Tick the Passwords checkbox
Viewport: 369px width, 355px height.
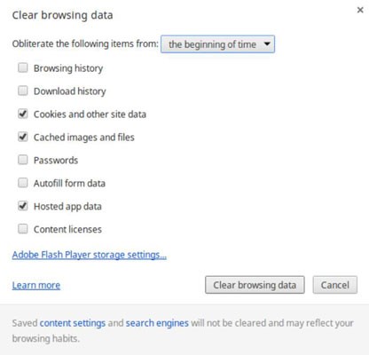click(23, 160)
